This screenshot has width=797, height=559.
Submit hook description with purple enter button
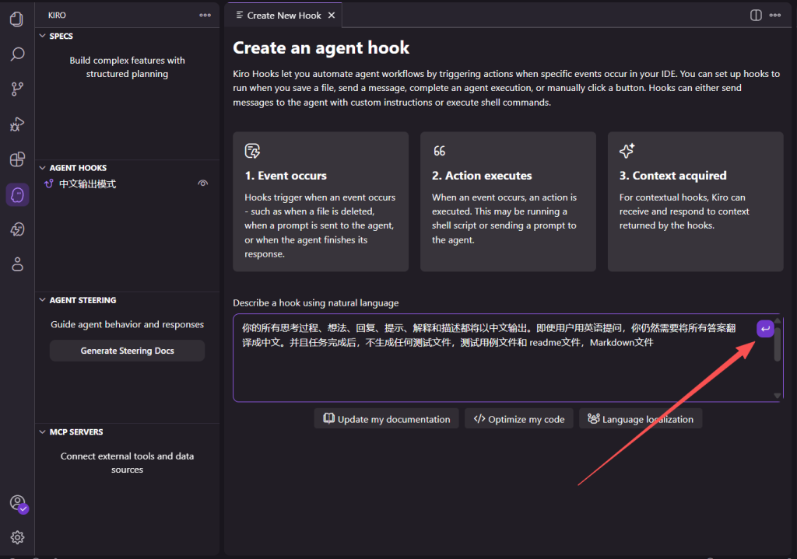[765, 329]
